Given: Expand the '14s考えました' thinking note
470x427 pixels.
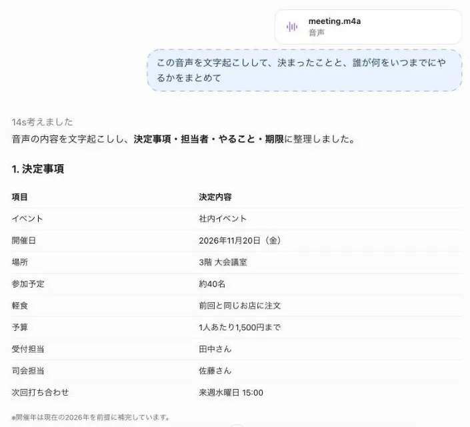Looking at the screenshot, I should click(42, 122).
